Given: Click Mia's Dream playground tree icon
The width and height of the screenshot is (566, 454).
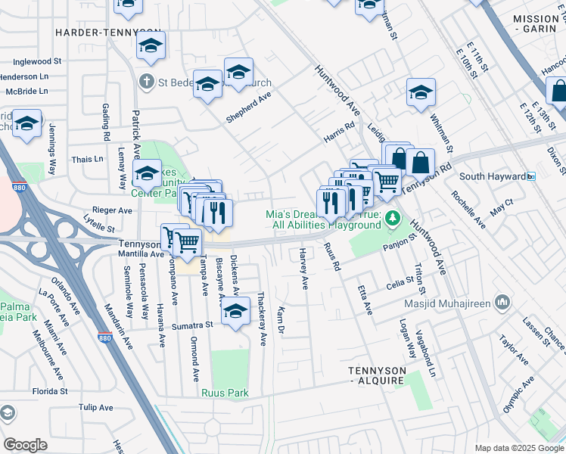Looking at the screenshot, I should 393,219.
